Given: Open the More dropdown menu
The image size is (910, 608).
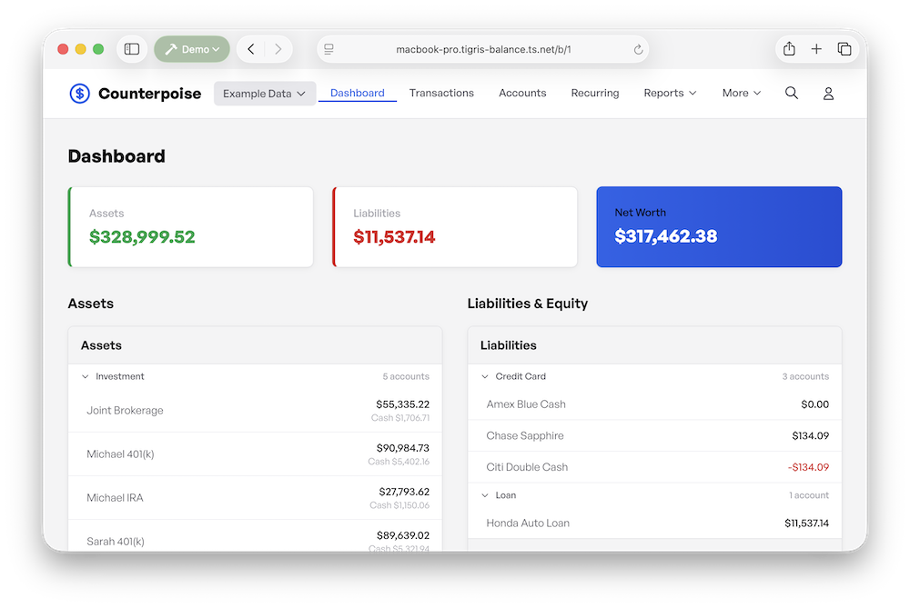Looking at the screenshot, I should click(x=741, y=93).
